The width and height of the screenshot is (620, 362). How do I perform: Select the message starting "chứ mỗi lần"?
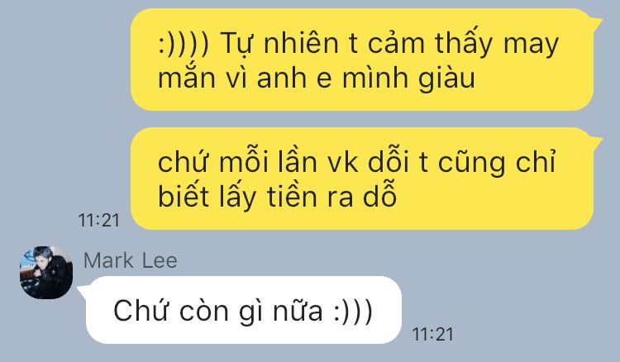(362, 179)
